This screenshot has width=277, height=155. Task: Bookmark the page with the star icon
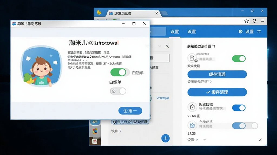(x=246, y=21)
